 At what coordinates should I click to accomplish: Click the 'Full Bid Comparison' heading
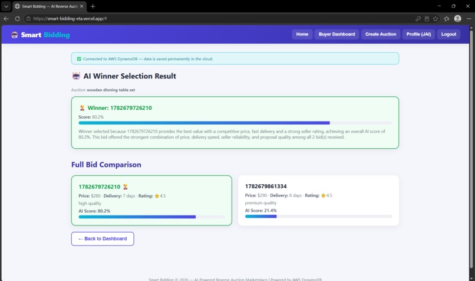coord(106,165)
